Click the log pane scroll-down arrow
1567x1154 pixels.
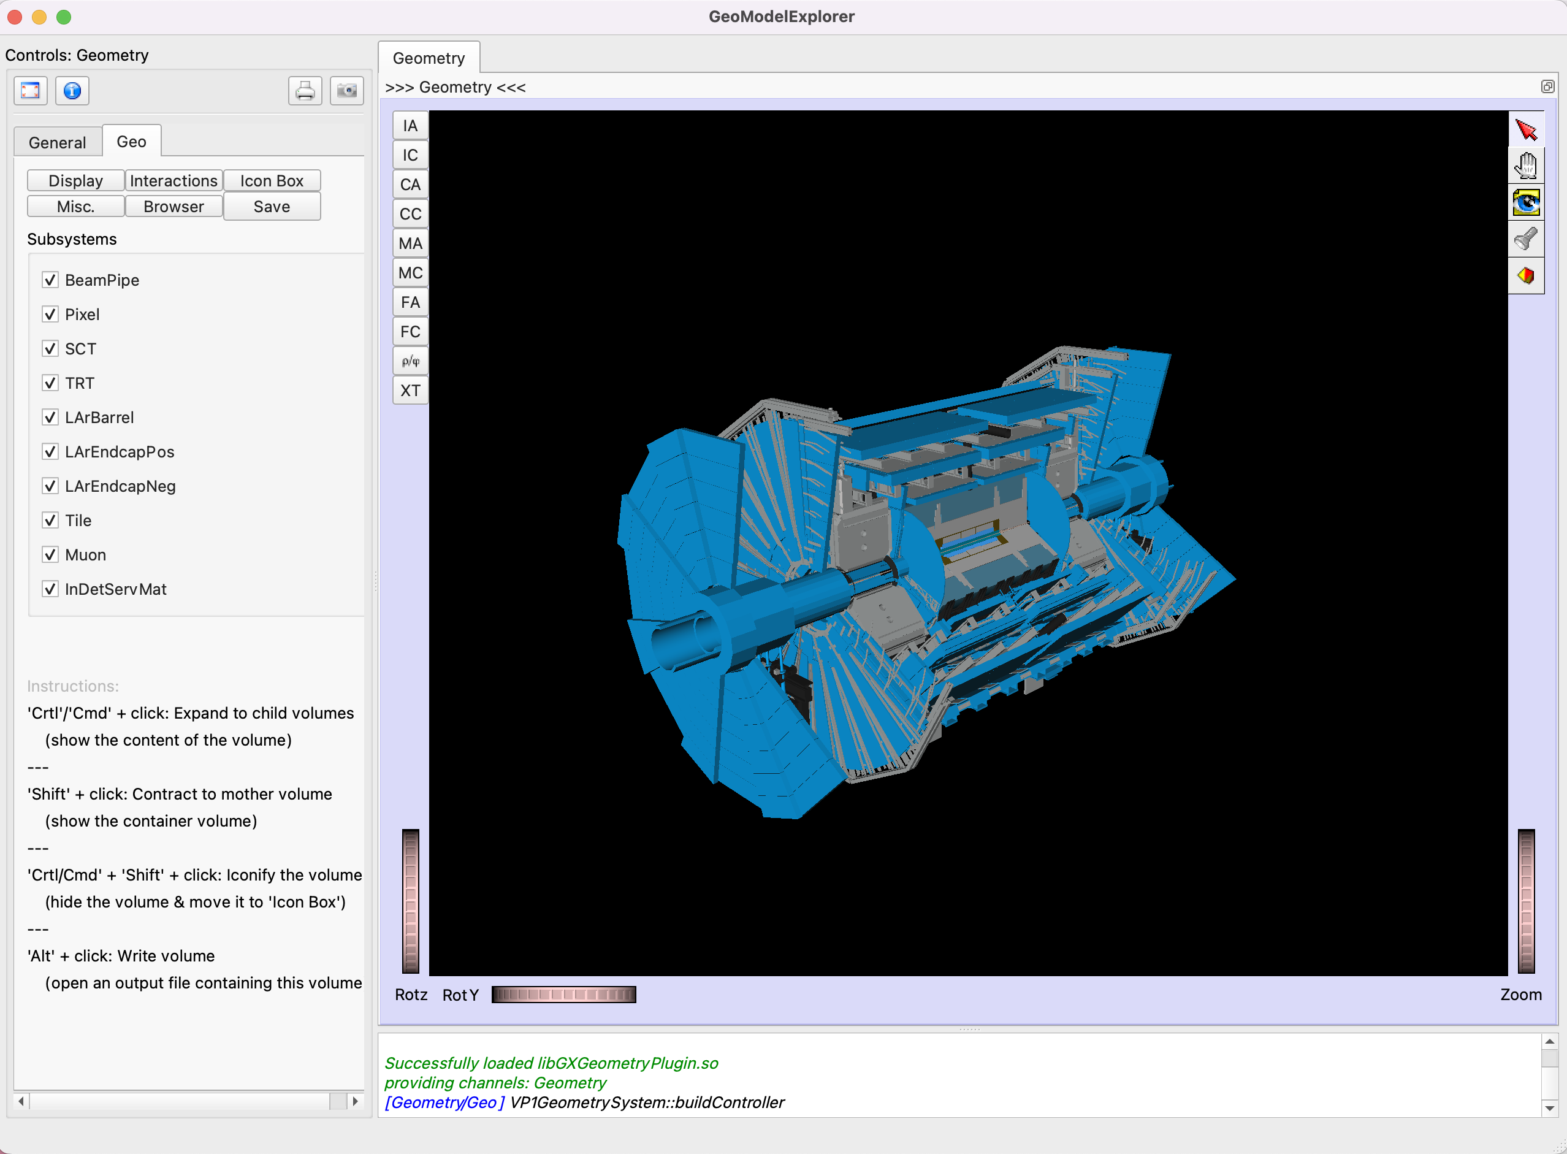click(x=1550, y=1108)
